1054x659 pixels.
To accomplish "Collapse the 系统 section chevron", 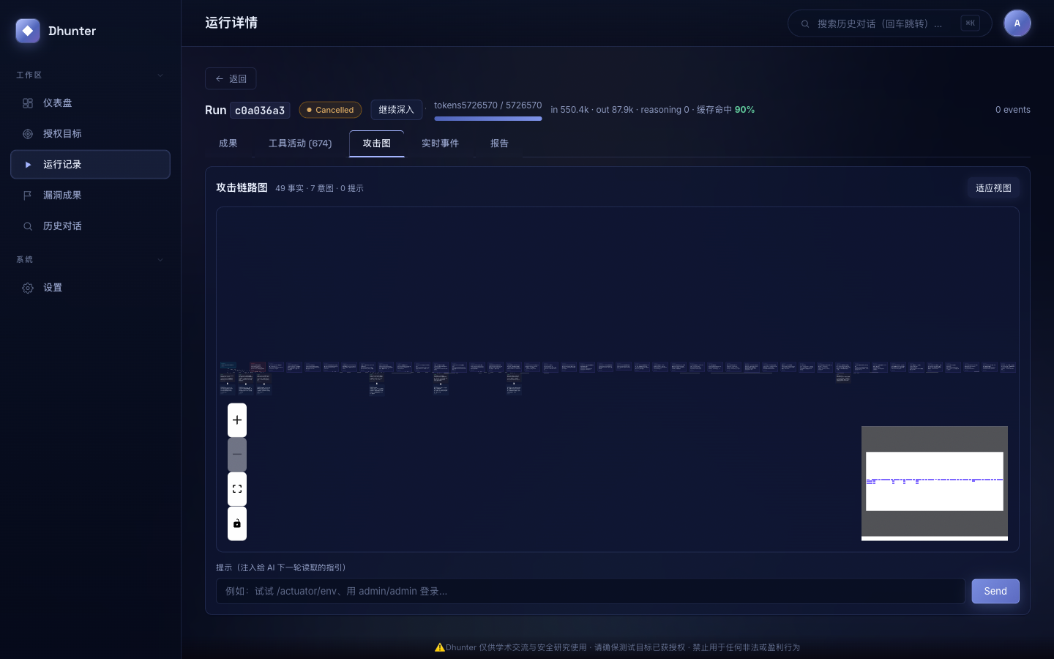I will pyautogui.click(x=160, y=260).
